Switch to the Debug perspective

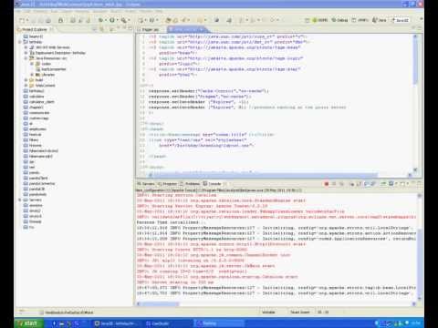click(x=339, y=20)
